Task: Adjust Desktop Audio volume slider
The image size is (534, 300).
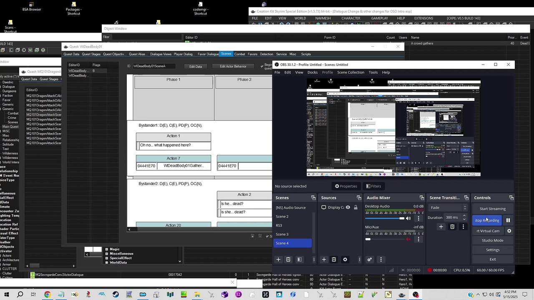Action: (x=385, y=218)
